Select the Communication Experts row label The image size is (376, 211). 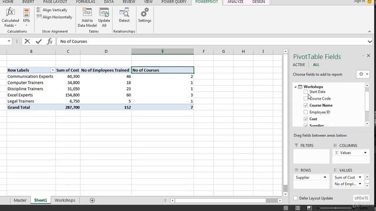click(31, 76)
